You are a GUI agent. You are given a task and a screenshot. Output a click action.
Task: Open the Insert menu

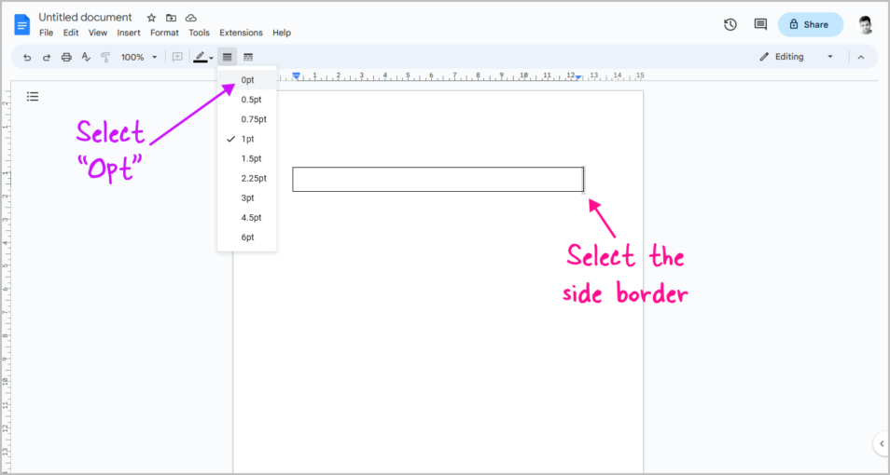129,33
